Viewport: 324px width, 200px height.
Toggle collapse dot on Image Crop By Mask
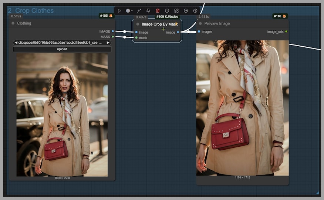(x=138, y=24)
